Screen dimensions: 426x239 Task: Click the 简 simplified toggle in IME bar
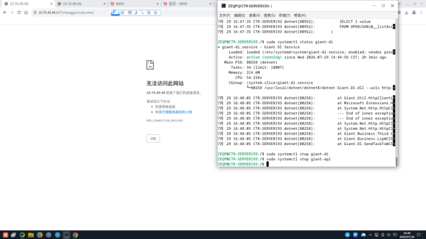click(x=155, y=13)
